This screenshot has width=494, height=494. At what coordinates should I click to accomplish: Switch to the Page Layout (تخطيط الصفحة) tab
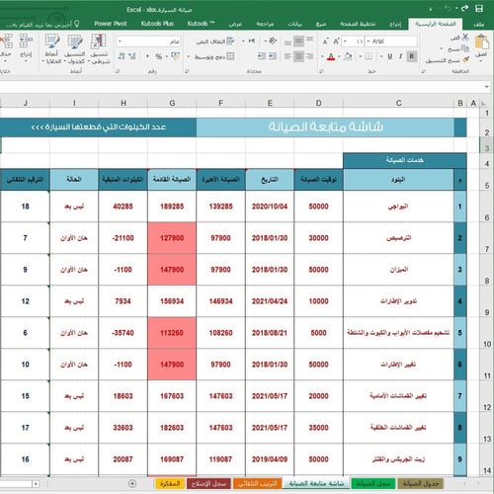(358, 24)
